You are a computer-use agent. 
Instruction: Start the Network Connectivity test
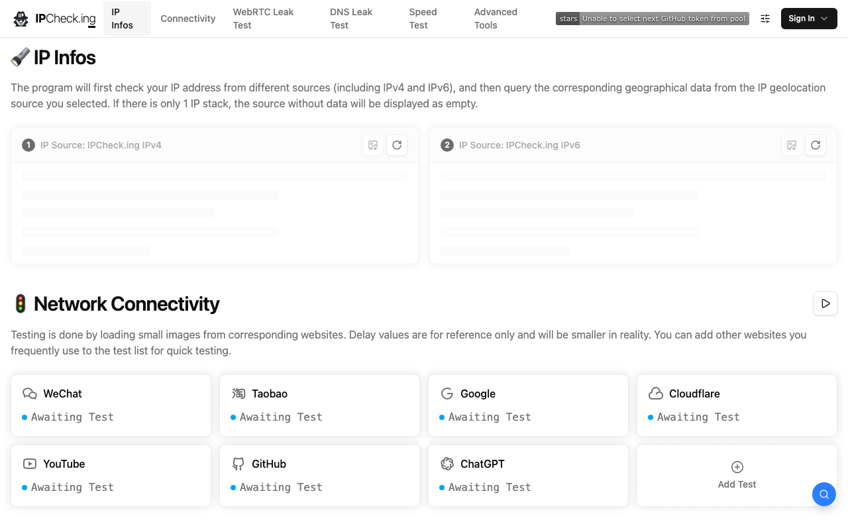pos(825,303)
